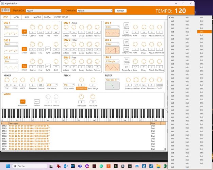Open the Excel icon in the taskbar
This screenshot has height=170, width=213.
coord(165,166)
